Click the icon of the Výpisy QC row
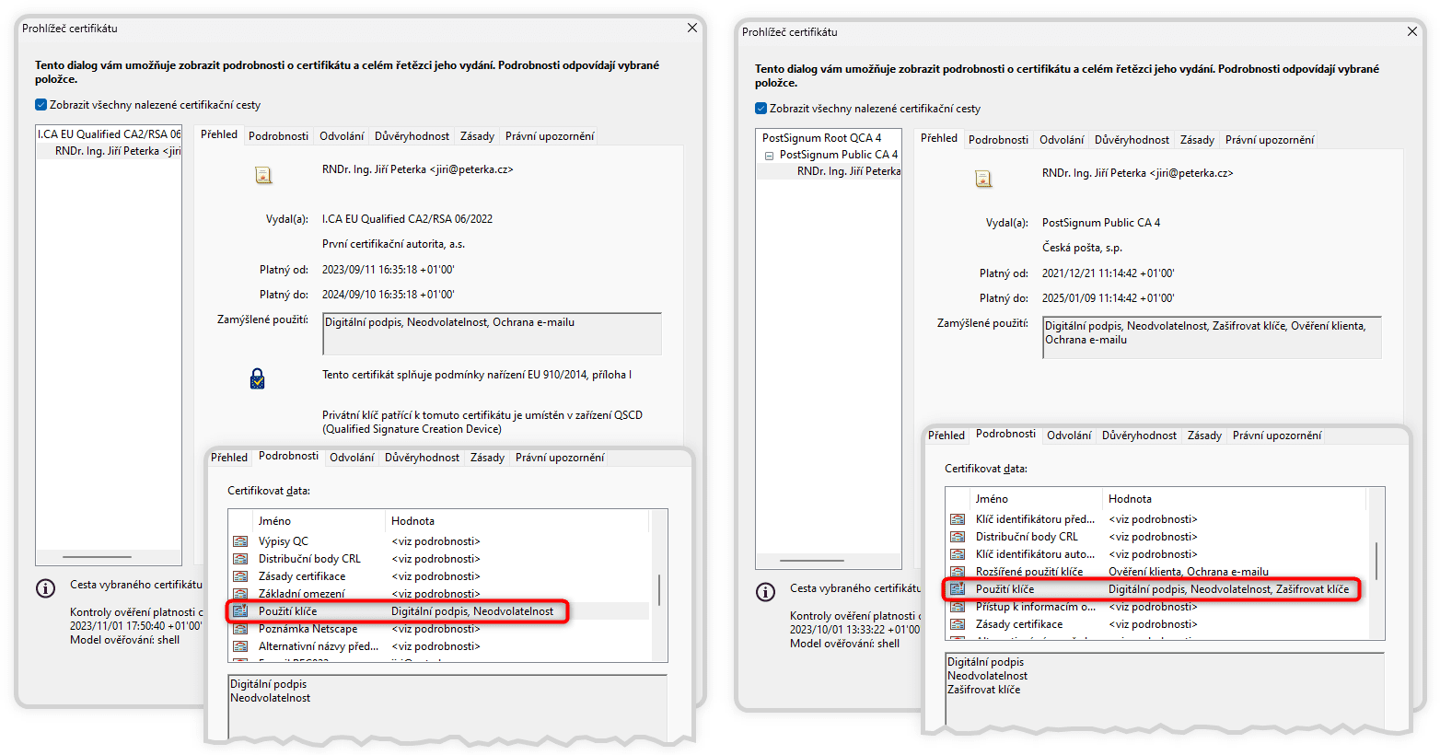 pos(240,541)
